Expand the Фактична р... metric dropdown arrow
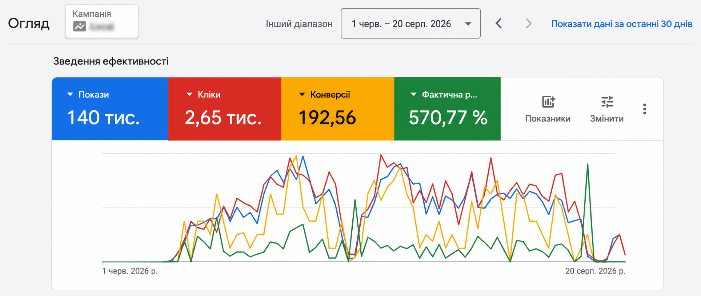 tap(413, 94)
